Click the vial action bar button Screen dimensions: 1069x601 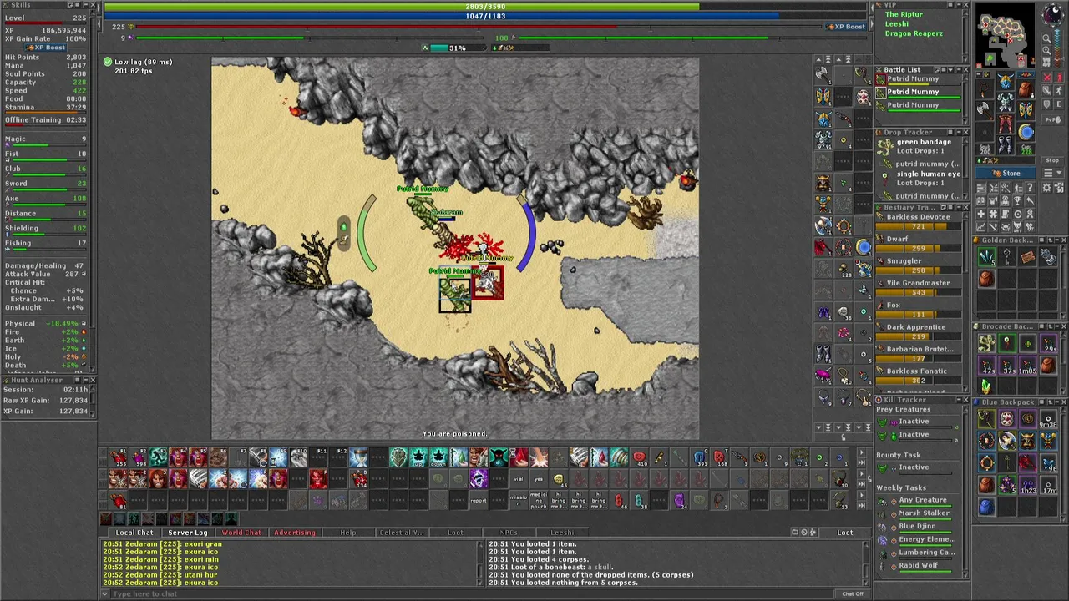[x=519, y=479]
